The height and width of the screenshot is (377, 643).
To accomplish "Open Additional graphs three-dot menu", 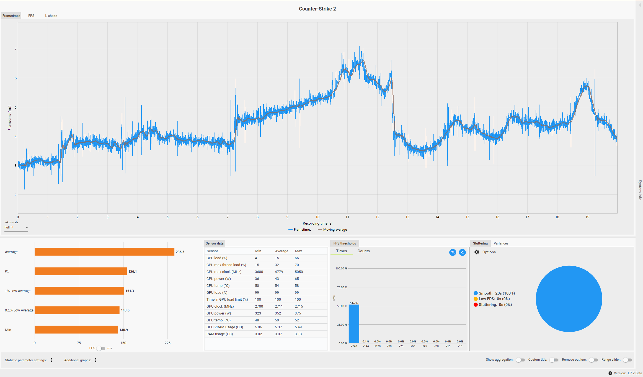I will click(96, 360).
